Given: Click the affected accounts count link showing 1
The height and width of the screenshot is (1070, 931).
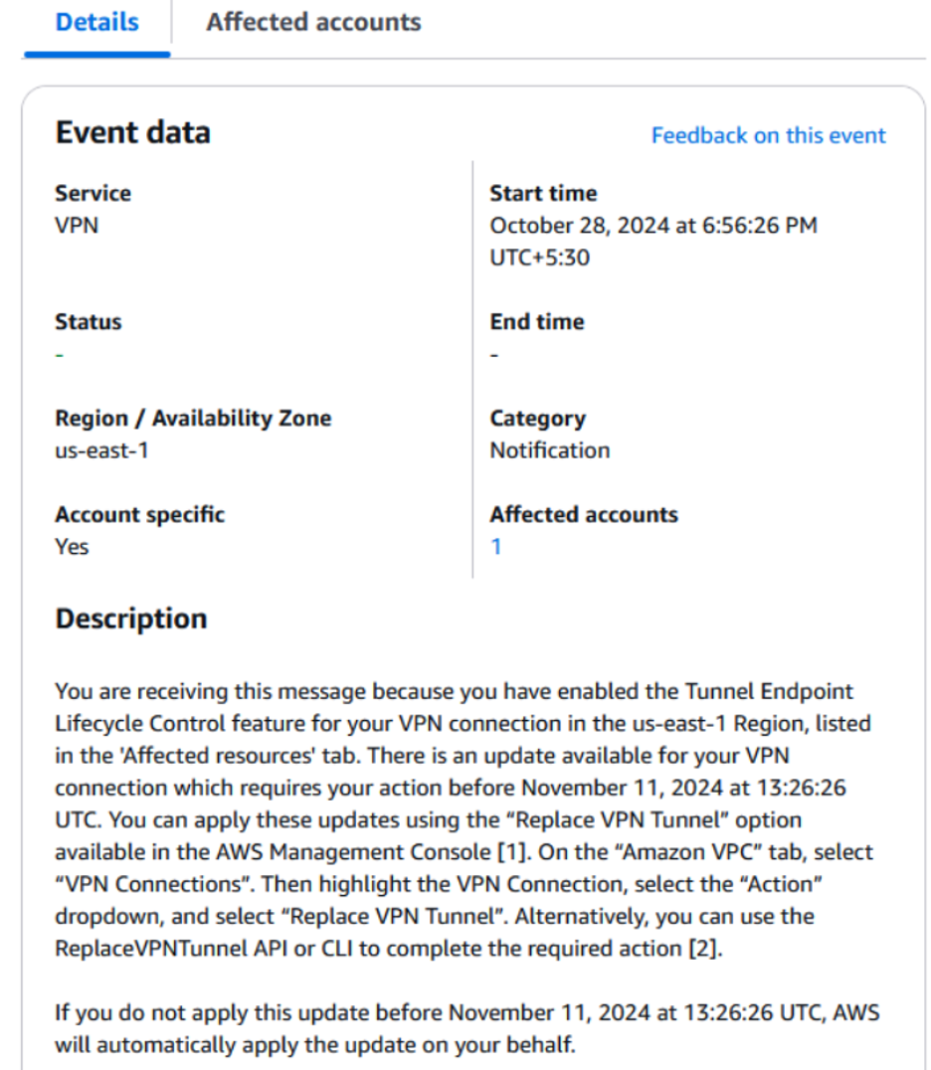Looking at the screenshot, I should [495, 546].
